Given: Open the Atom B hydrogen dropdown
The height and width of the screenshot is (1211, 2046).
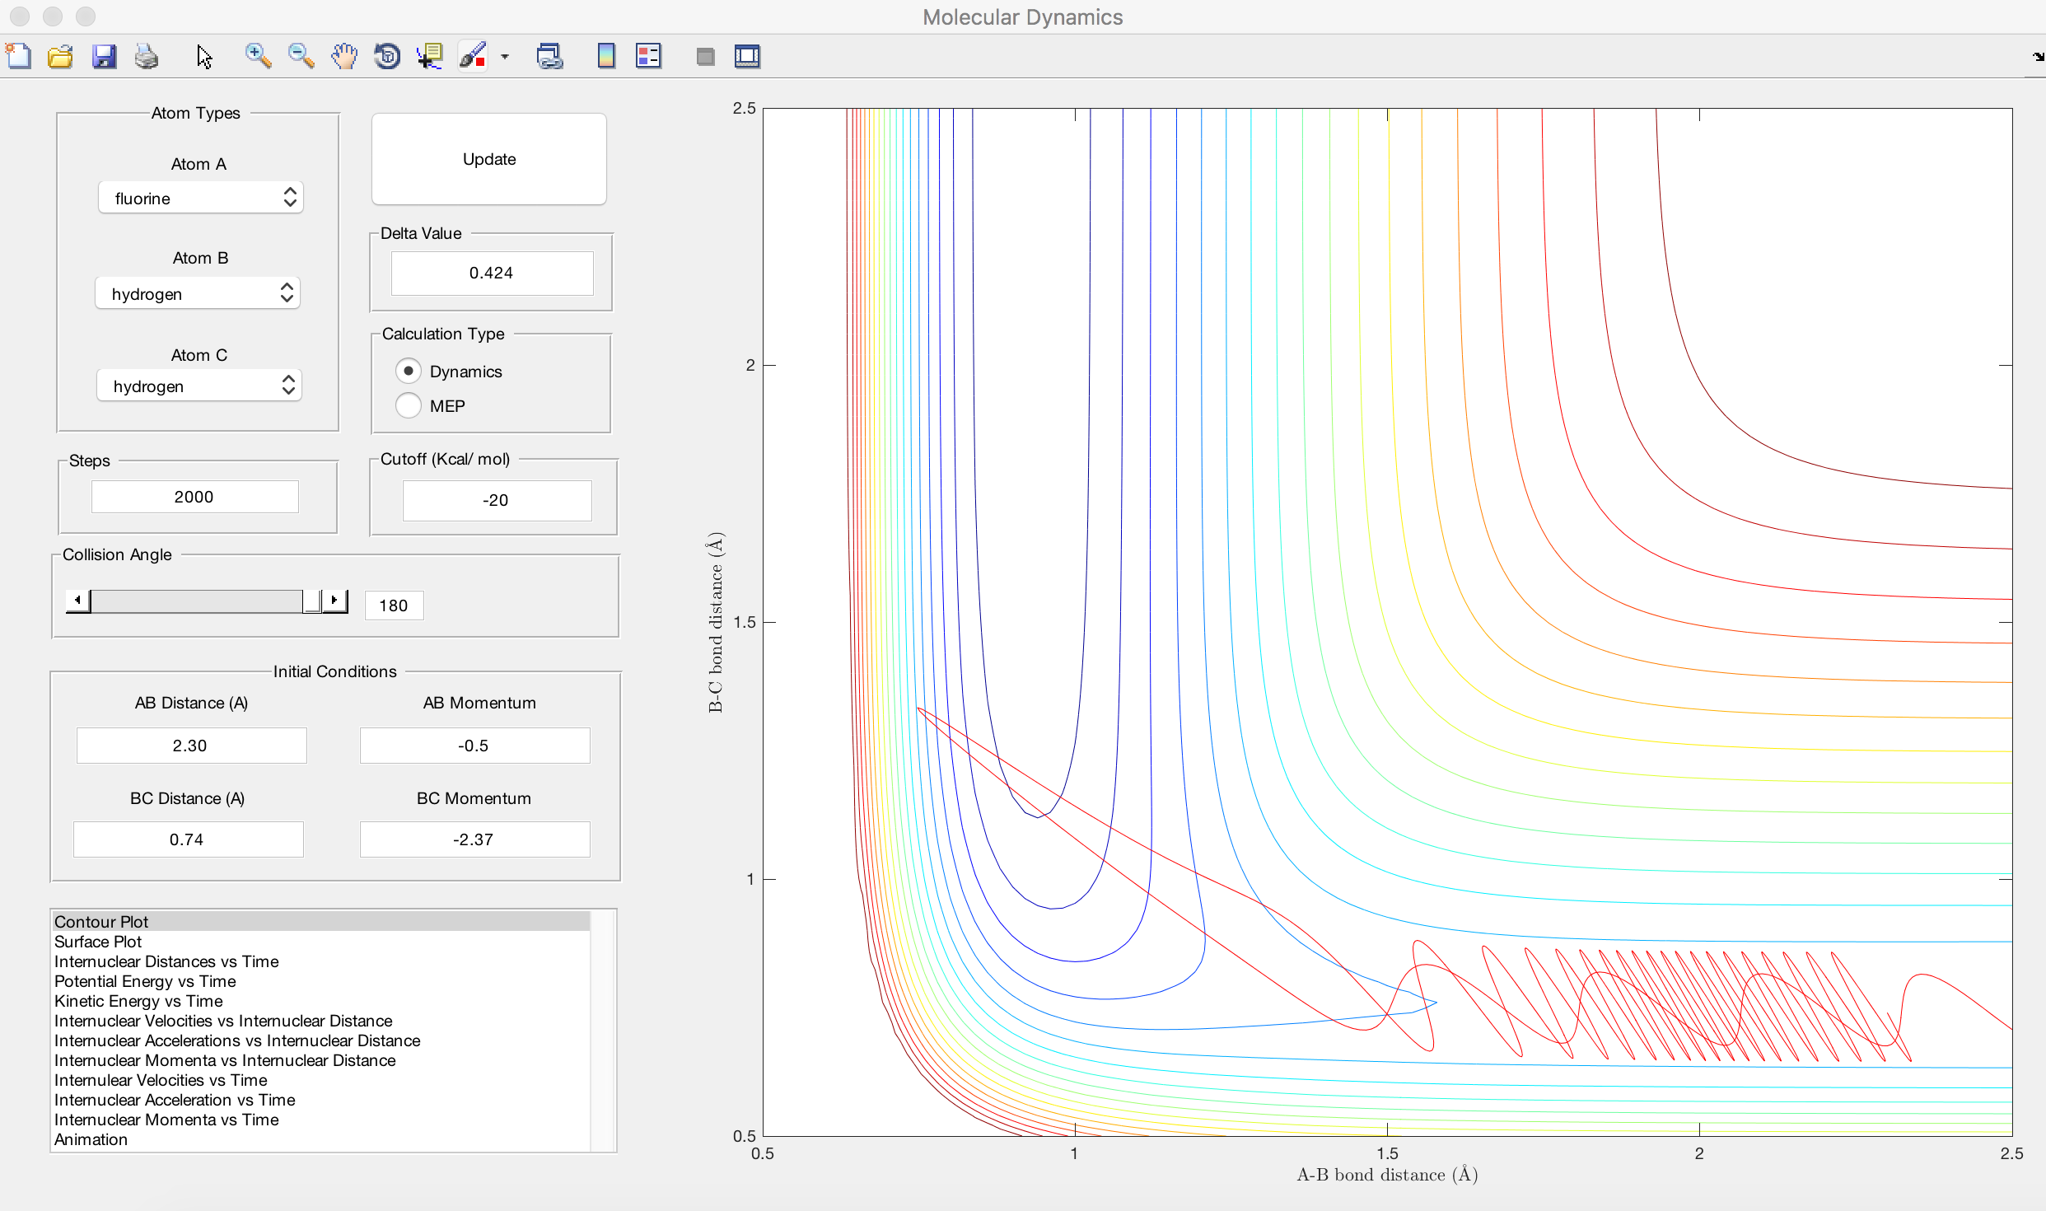Looking at the screenshot, I should (x=198, y=293).
